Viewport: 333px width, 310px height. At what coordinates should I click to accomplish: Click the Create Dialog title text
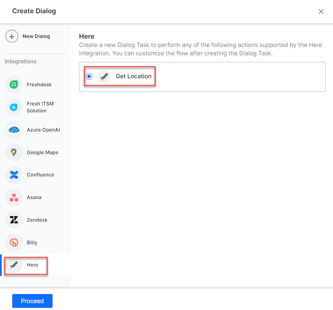point(34,11)
